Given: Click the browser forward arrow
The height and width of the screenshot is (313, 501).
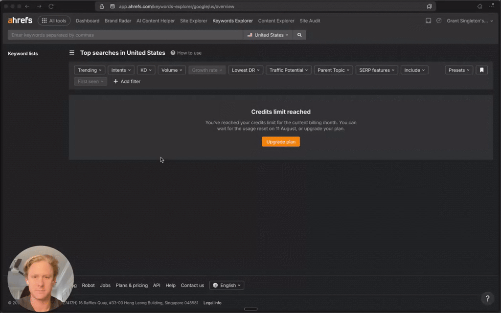Looking at the screenshot, I should click(39, 6).
